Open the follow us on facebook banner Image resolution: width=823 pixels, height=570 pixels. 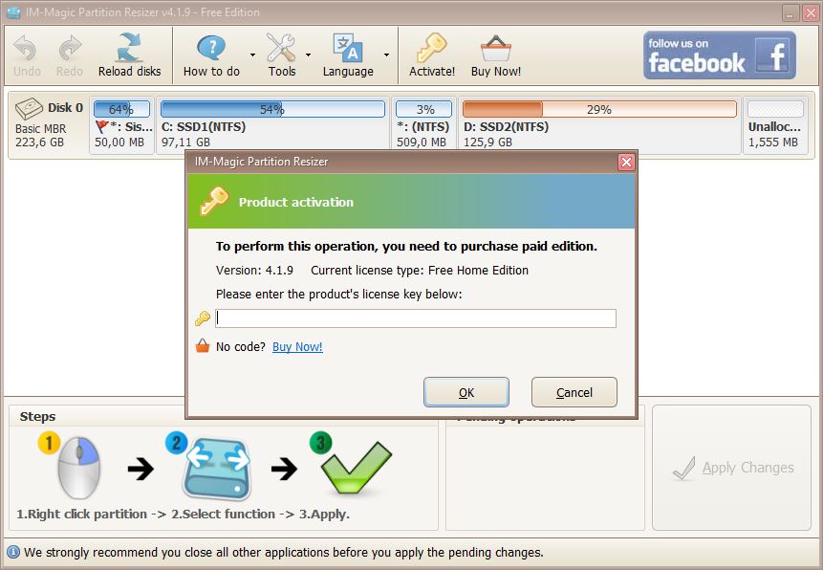[x=720, y=55]
